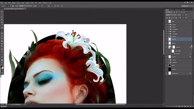Click the lock transparent pixels icon
The height and width of the screenshot is (109, 194).
pyautogui.click(x=169, y=18)
